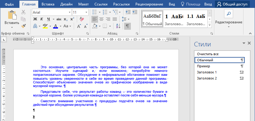Click the Multilevel list icon
Screen dimensions: 255x121
tap(115, 12)
